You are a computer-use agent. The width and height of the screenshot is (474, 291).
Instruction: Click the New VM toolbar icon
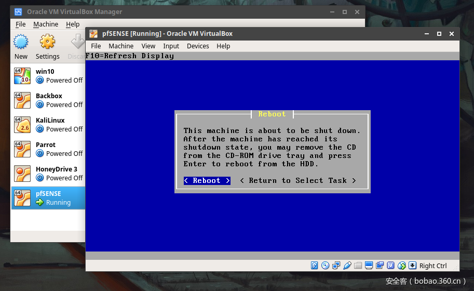[x=21, y=47]
